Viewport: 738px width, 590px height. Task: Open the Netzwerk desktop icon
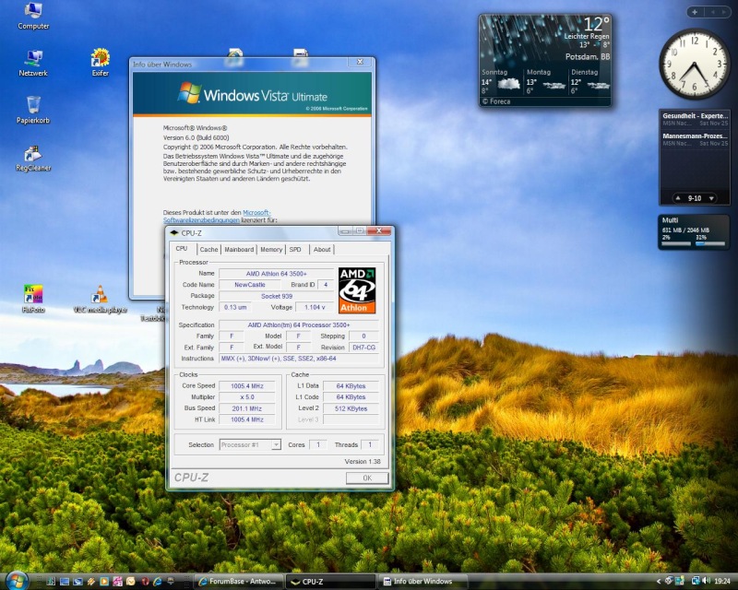pos(33,63)
